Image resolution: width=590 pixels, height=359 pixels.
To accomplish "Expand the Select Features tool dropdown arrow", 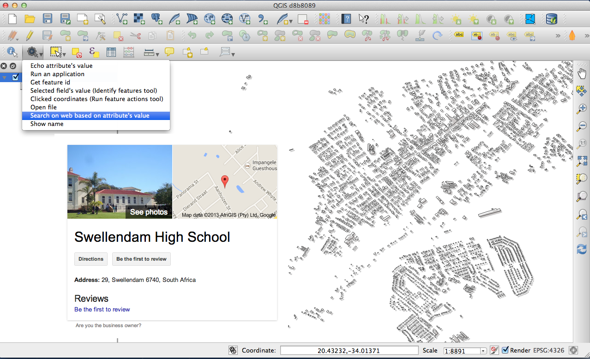I will pyautogui.click(x=64, y=54).
